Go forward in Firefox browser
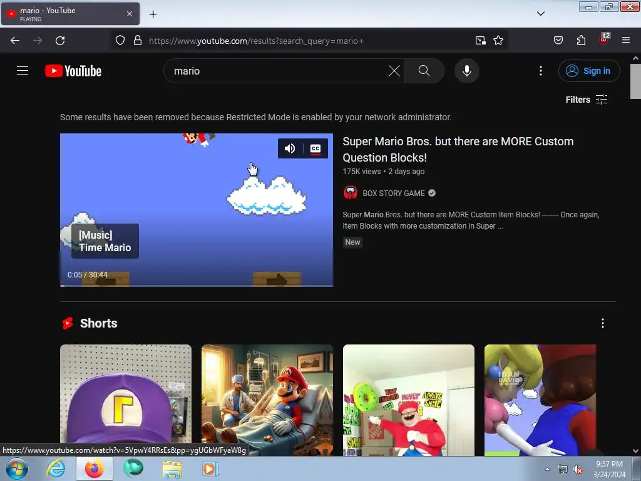Screen dimensions: 641x481 [x=38, y=41]
